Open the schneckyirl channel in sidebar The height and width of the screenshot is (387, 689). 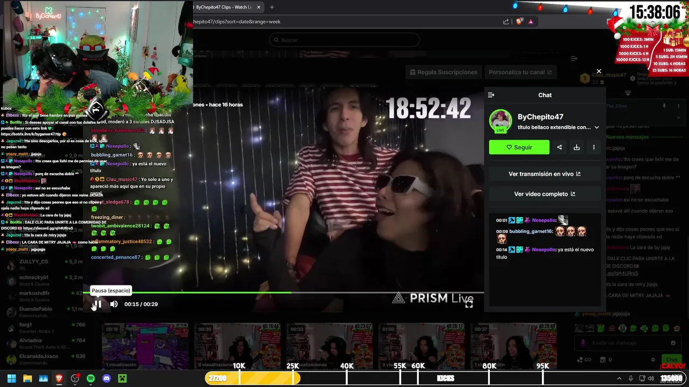[x=43, y=280]
